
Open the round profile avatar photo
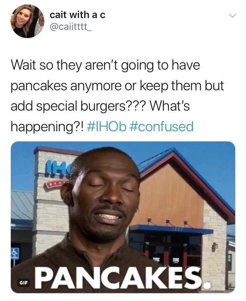[x=27, y=21]
